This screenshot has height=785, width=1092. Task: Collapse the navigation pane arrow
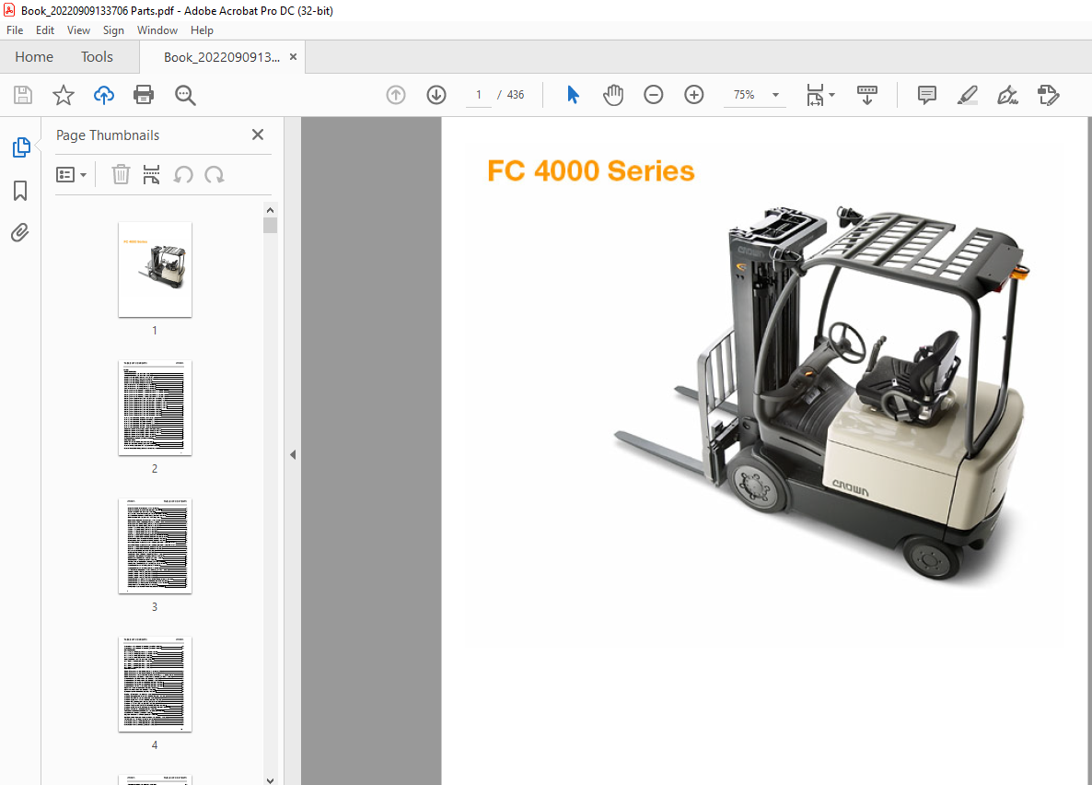click(293, 454)
